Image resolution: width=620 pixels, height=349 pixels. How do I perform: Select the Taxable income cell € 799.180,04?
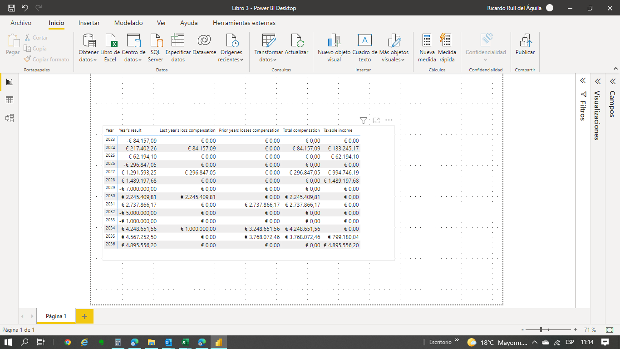pos(340,237)
